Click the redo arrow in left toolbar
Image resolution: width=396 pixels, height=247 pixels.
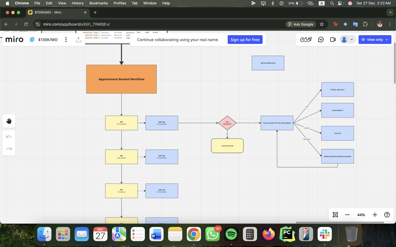9,149
